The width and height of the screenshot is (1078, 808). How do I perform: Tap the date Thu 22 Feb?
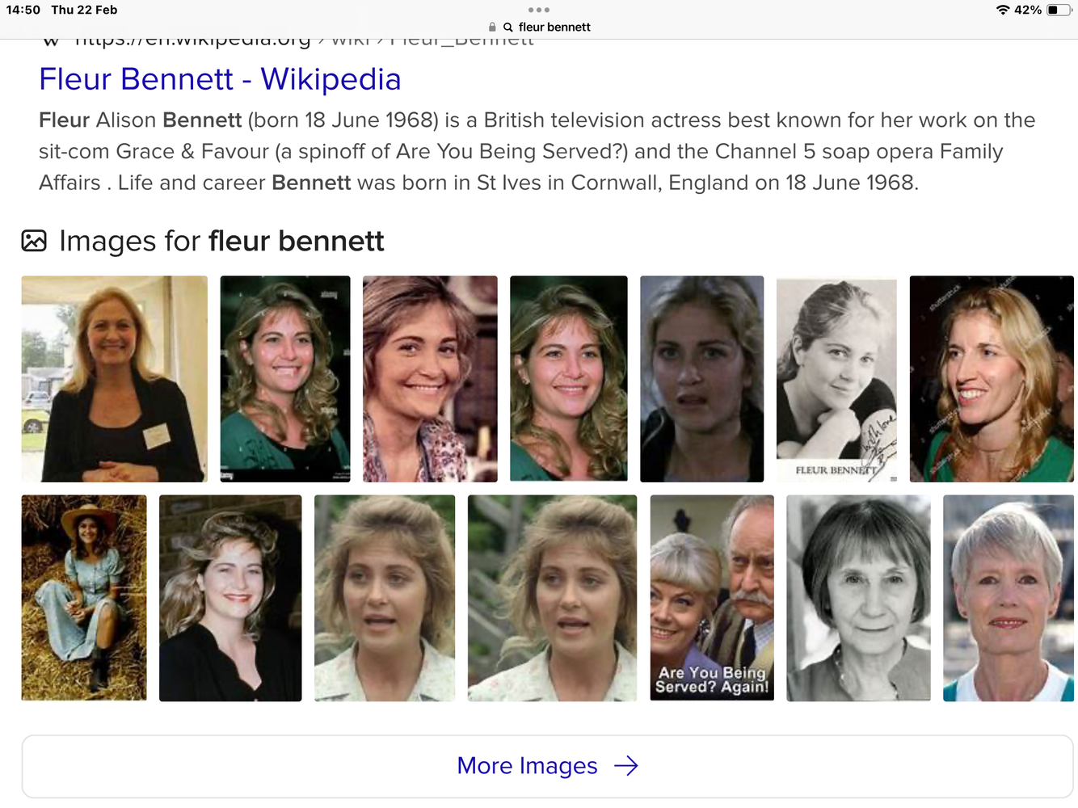pos(84,10)
